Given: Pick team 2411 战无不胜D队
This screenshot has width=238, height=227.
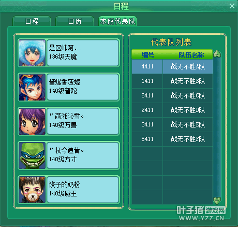Looking at the screenshot, I should point(172,110).
